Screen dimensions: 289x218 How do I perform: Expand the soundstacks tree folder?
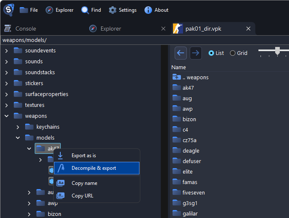[x=6, y=73]
